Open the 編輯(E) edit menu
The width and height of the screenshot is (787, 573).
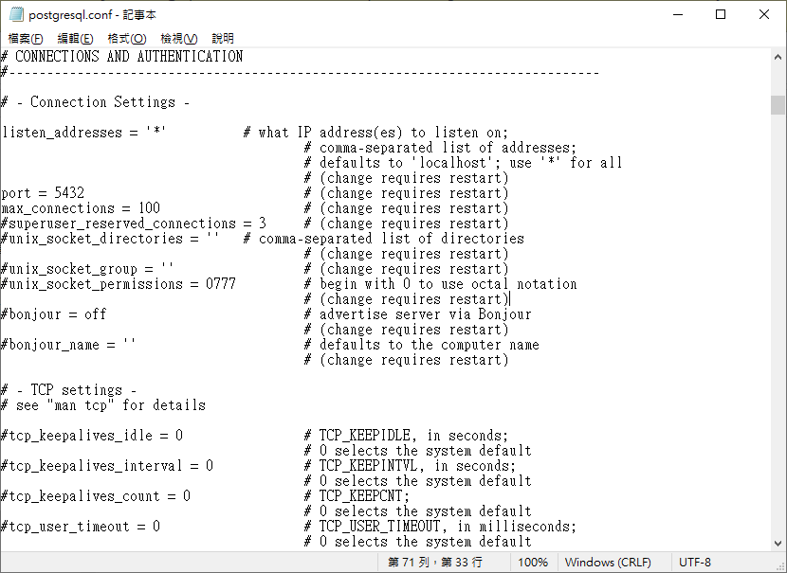(x=75, y=39)
